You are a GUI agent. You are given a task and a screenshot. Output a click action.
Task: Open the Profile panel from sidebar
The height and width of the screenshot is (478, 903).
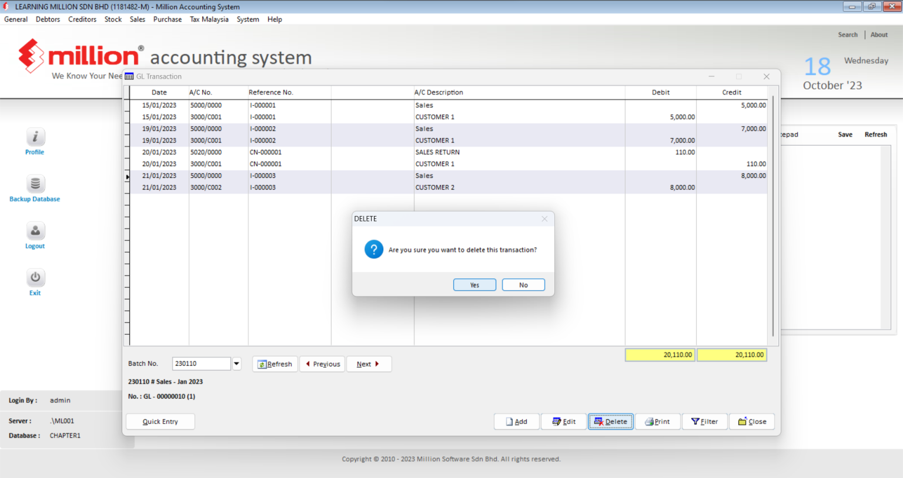point(35,141)
